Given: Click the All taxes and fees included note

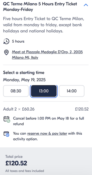Looking at the screenshot, I should [24, 171].
